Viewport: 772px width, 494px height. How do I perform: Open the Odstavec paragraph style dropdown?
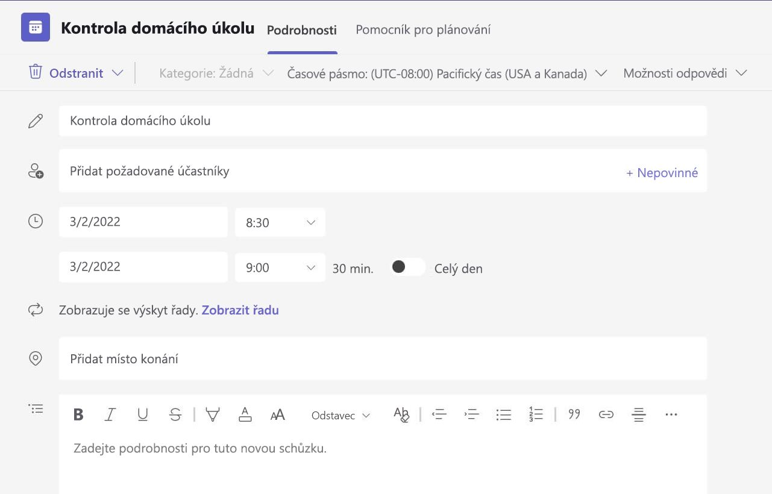340,415
